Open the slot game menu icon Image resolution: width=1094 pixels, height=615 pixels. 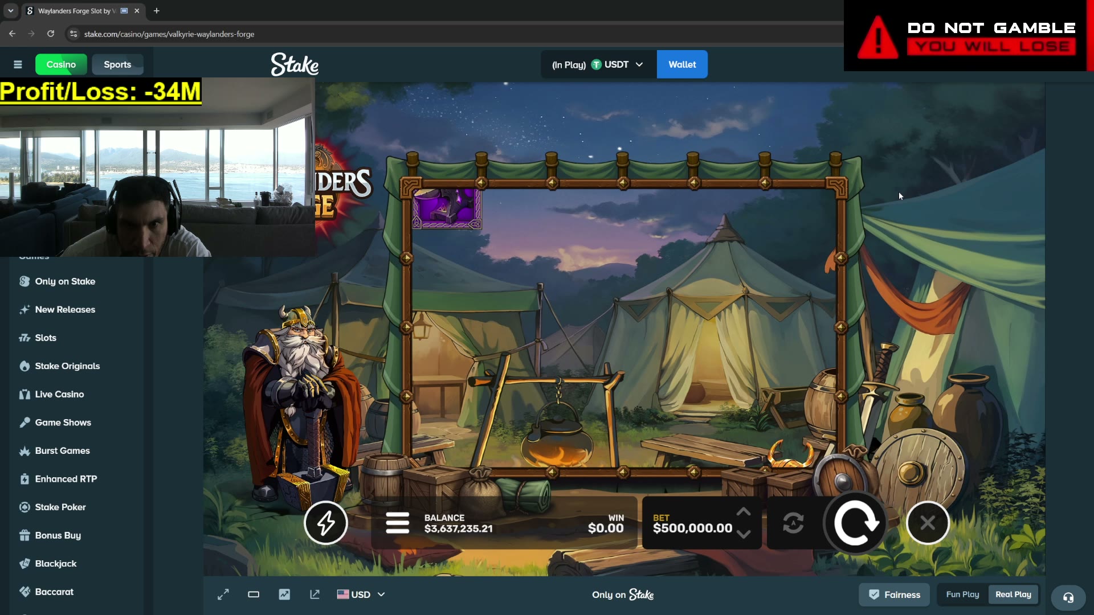coord(397,523)
